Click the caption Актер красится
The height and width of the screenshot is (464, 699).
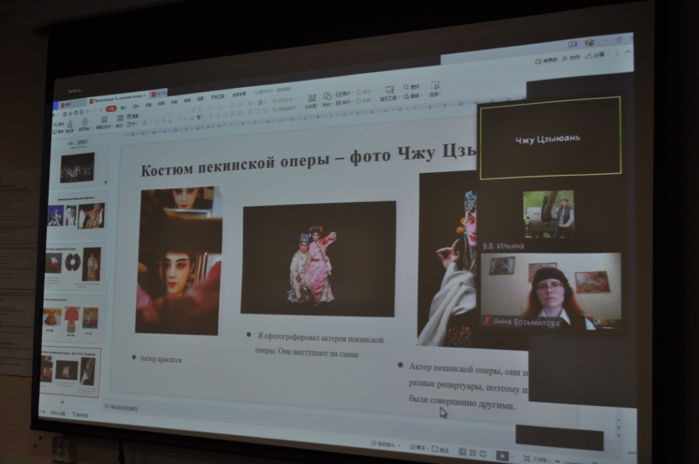160,359
